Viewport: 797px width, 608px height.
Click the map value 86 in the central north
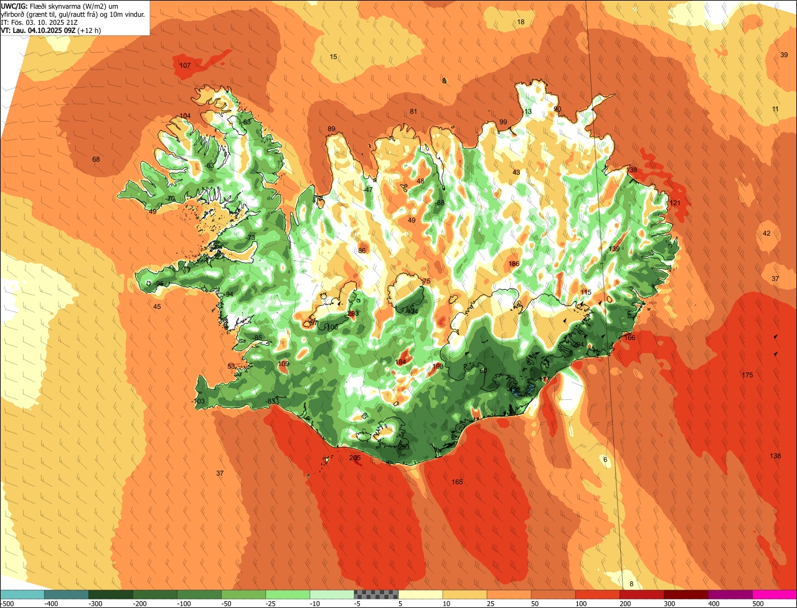pyautogui.click(x=362, y=251)
